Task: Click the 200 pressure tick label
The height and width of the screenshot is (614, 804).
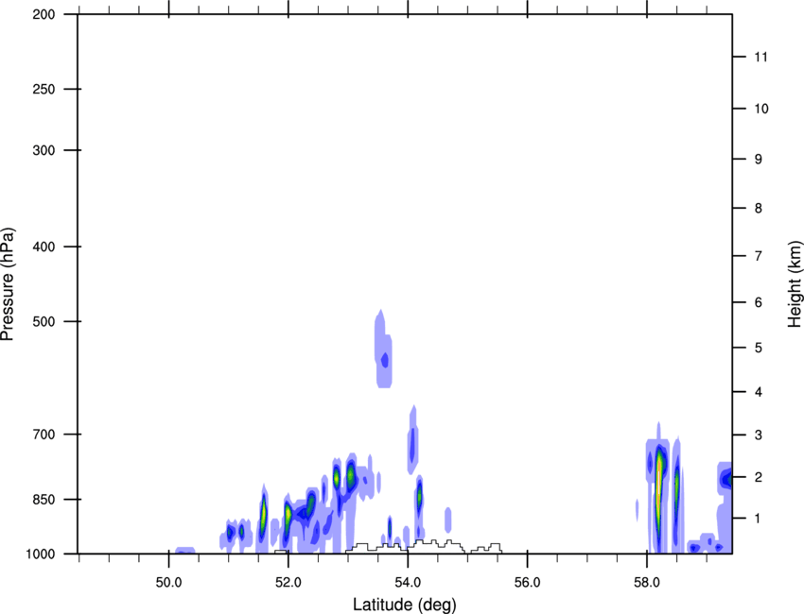Action: (44, 14)
